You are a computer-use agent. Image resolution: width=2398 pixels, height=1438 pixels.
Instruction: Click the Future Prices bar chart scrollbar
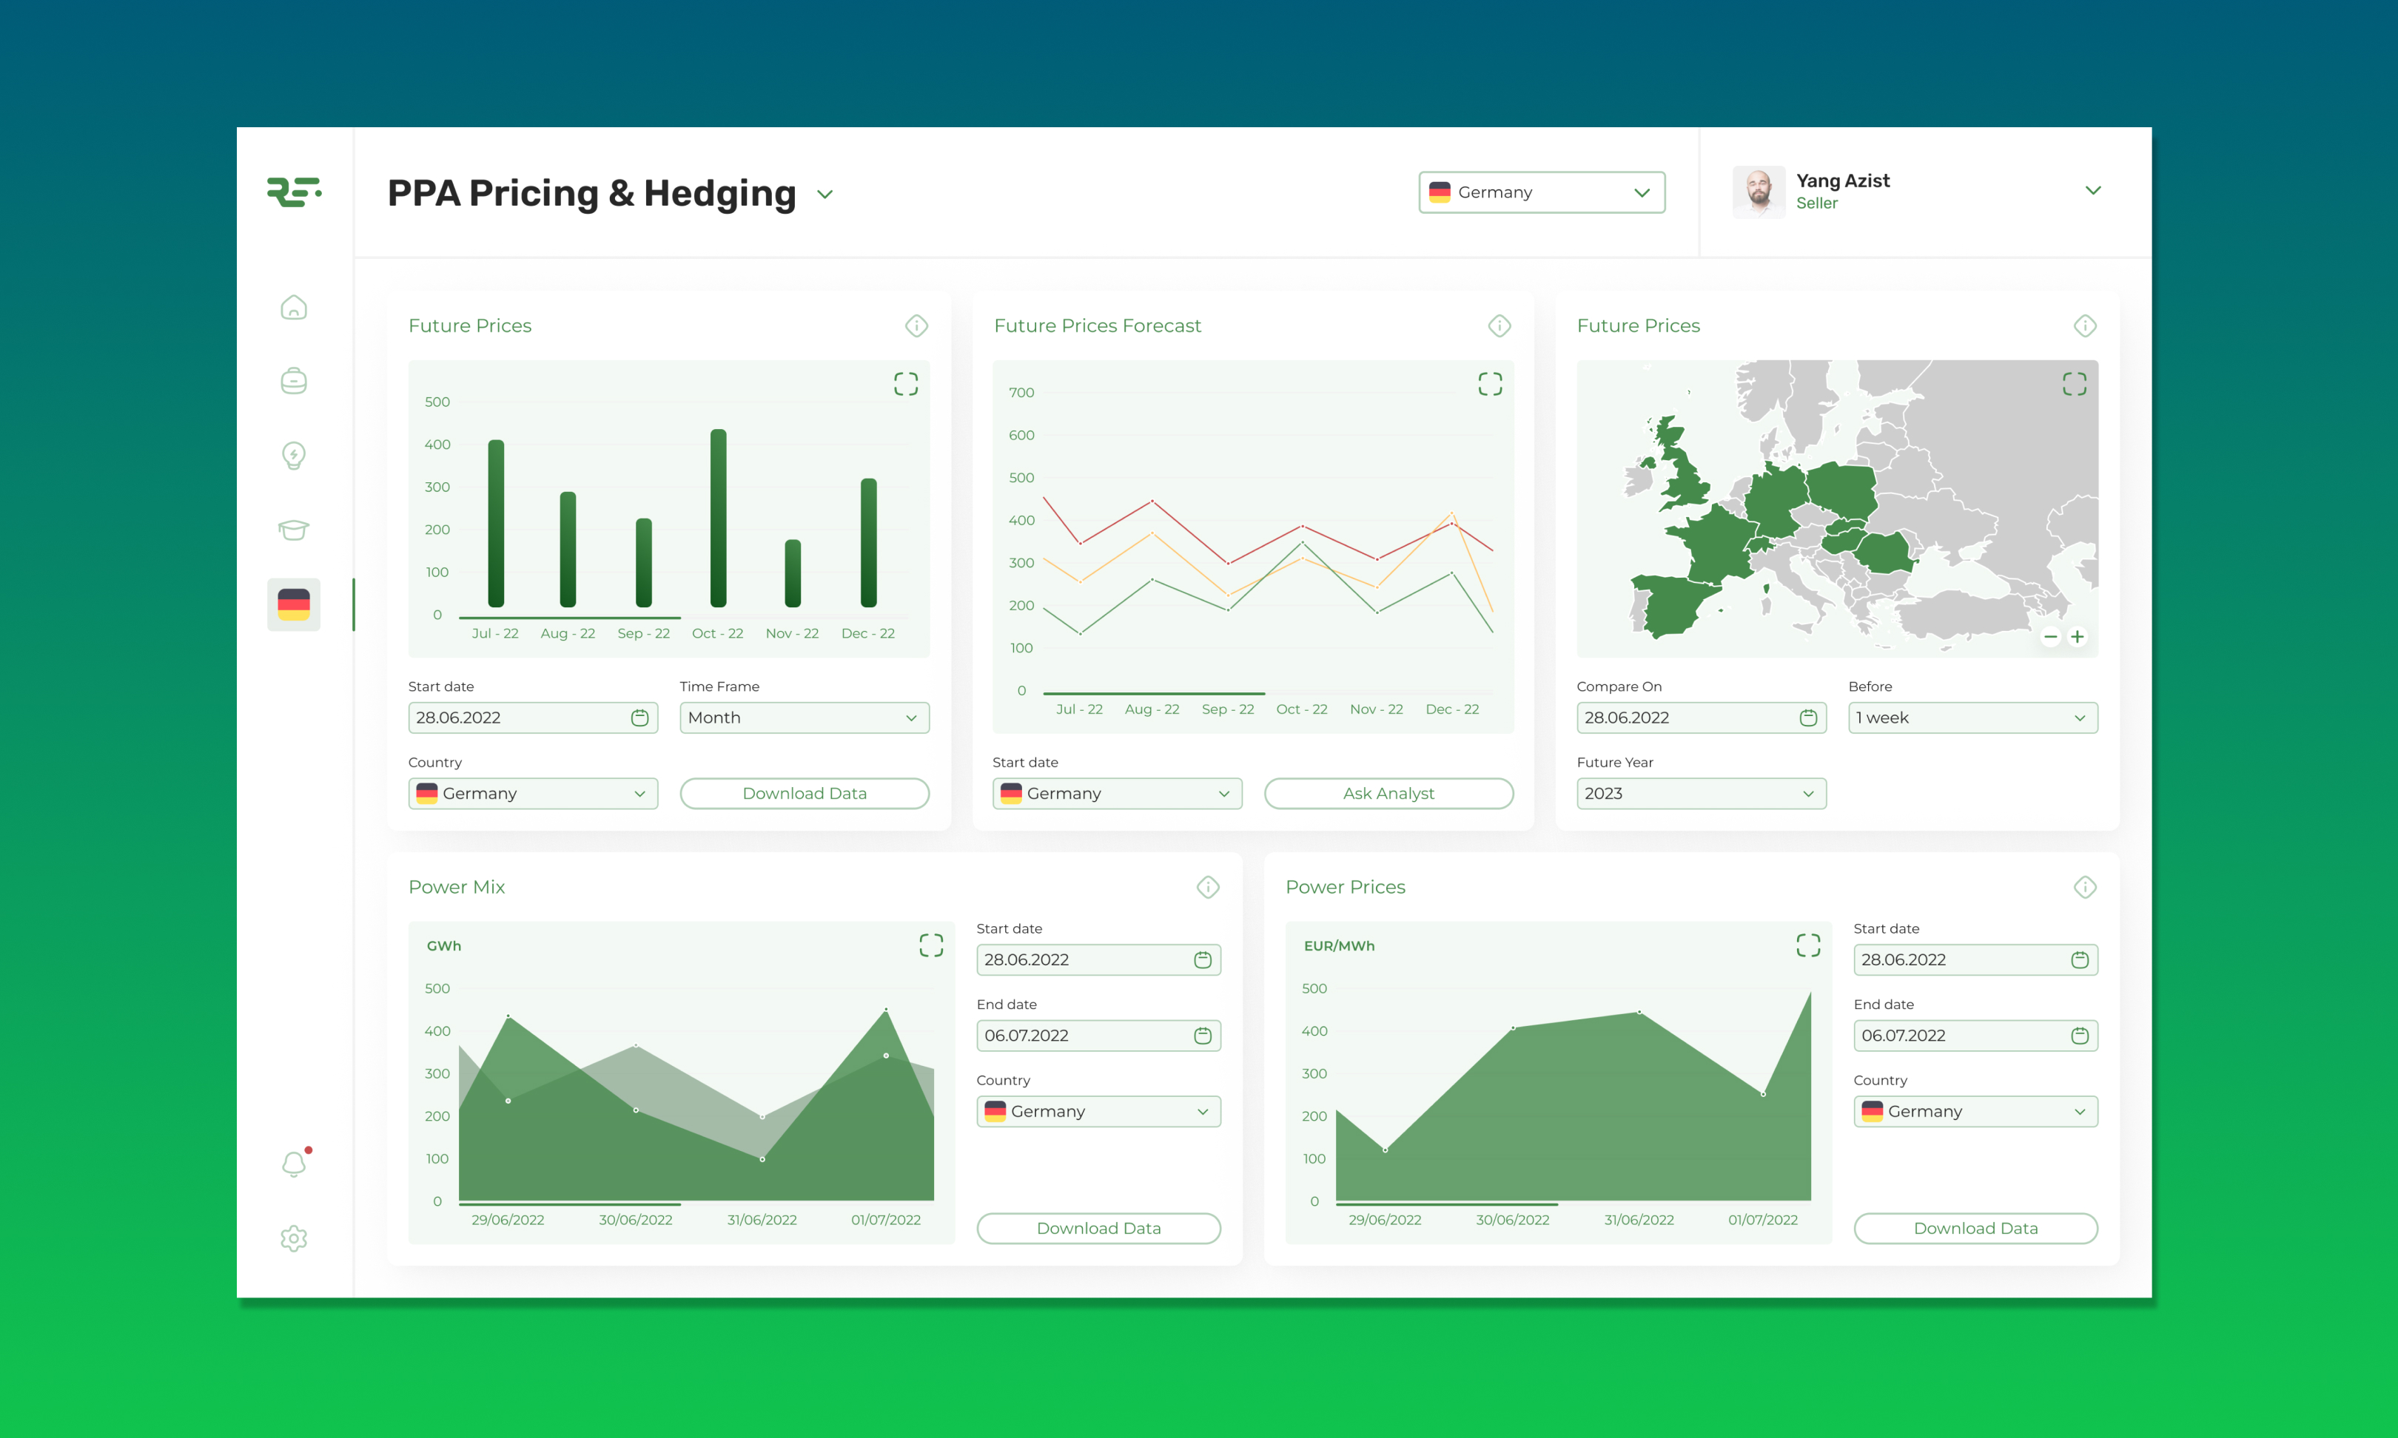click(x=570, y=617)
